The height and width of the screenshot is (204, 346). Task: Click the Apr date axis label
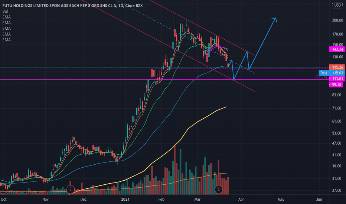pos(241,200)
